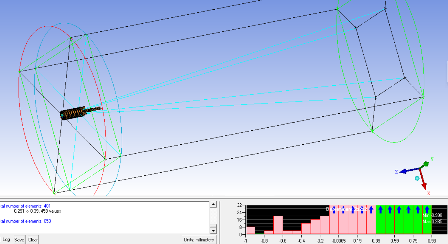Click the red X axis arrow in the triad
This screenshot has width=448, height=244.
coord(424,185)
